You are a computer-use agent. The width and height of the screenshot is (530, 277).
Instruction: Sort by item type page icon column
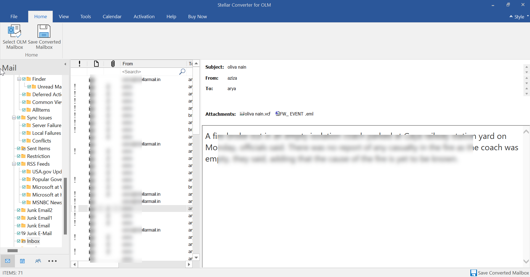96,64
